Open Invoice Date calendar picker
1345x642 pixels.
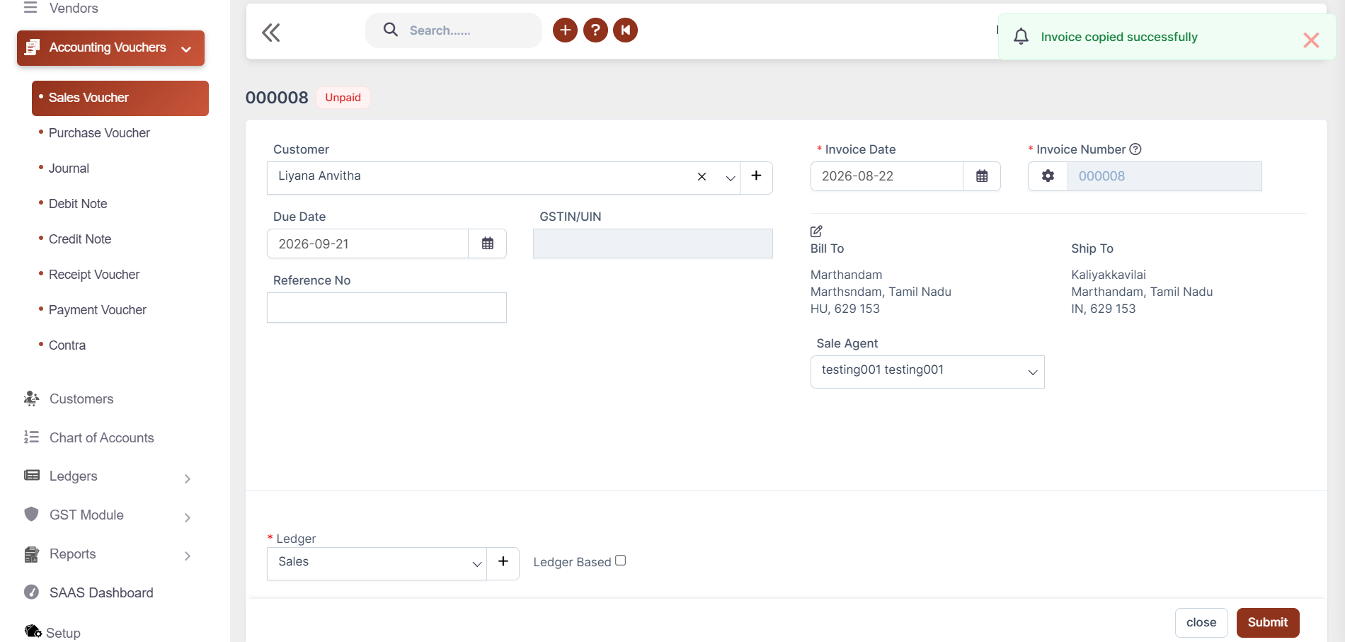pyautogui.click(x=982, y=176)
